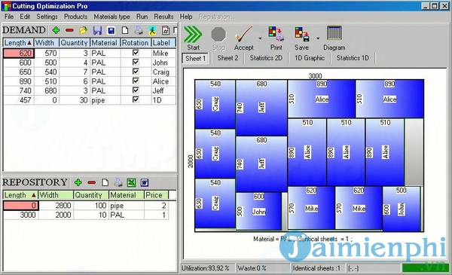
Task: Select the quantity 30 cell for pipe
Action: point(75,100)
